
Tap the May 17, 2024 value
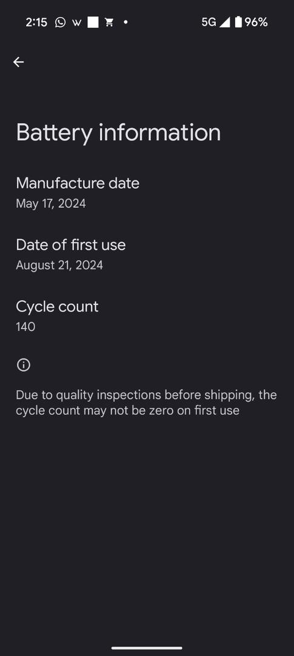pyautogui.click(x=51, y=203)
